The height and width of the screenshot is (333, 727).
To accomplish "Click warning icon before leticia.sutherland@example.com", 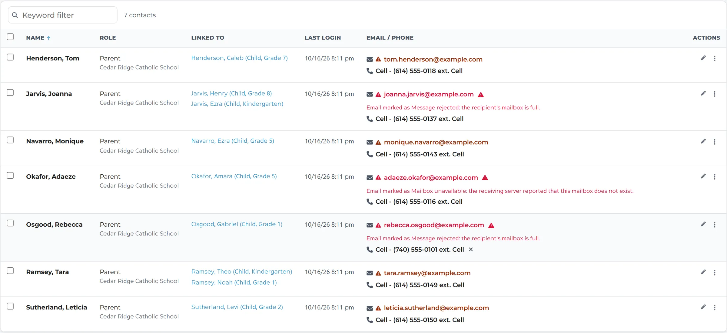I will (x=378, y=308).
